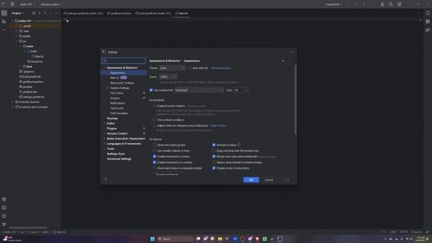The width and height of the screenshot is (432, 243).
Task: Open the Version control dropdown in title bar
Action: pos(51,4)
